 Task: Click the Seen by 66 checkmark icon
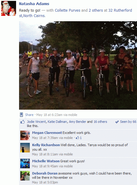pos(117,122)
